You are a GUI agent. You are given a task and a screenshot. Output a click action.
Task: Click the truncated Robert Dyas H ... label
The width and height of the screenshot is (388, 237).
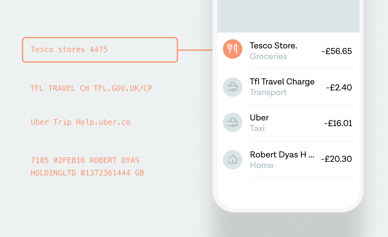click(282, 155)
